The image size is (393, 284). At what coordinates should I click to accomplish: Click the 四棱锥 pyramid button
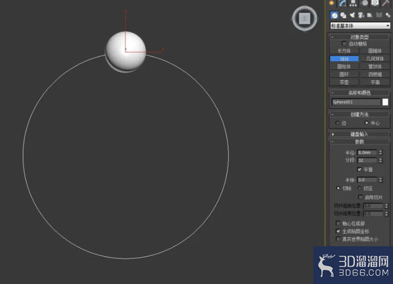[x=375, y=74]
